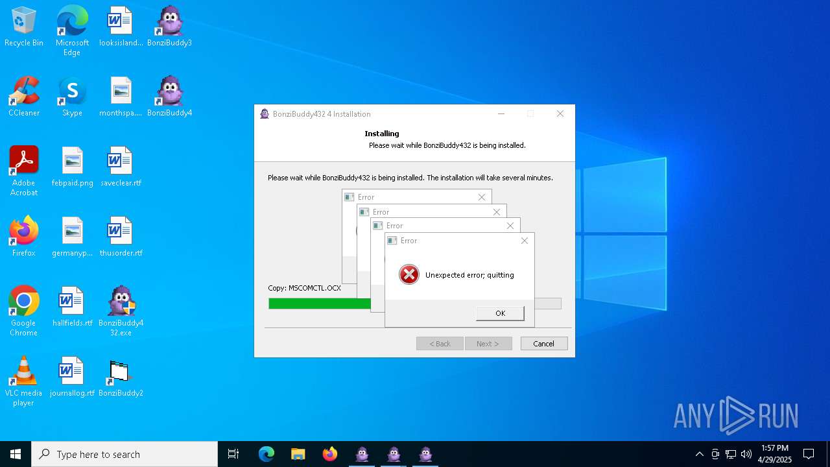
Task: Select the saveclear.rtf document icon
Action: point(121,167)
